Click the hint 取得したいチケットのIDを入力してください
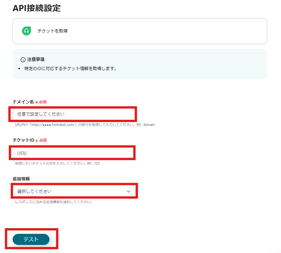 tap(58, 163)
